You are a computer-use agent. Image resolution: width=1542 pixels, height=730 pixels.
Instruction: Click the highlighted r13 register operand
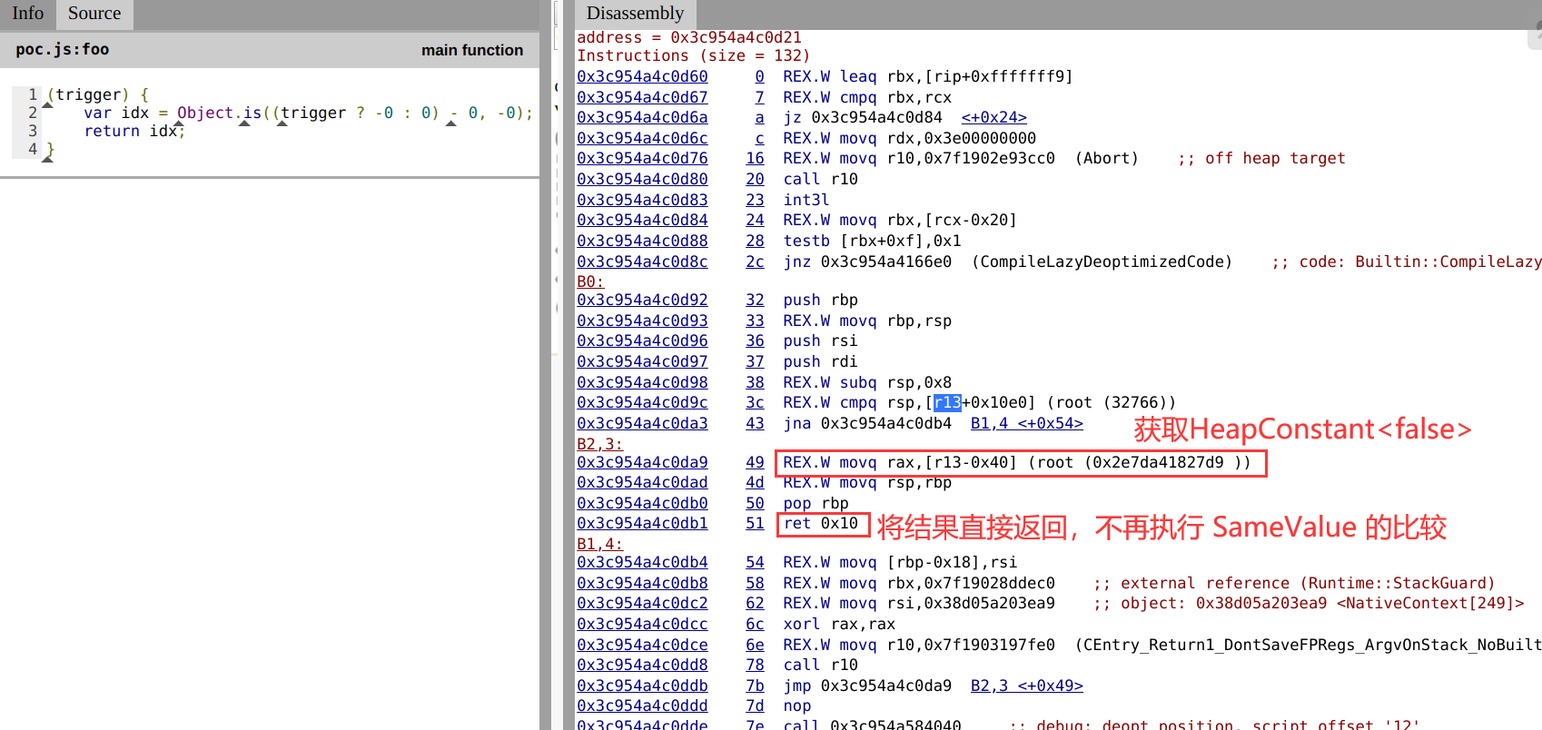[947, 403]
